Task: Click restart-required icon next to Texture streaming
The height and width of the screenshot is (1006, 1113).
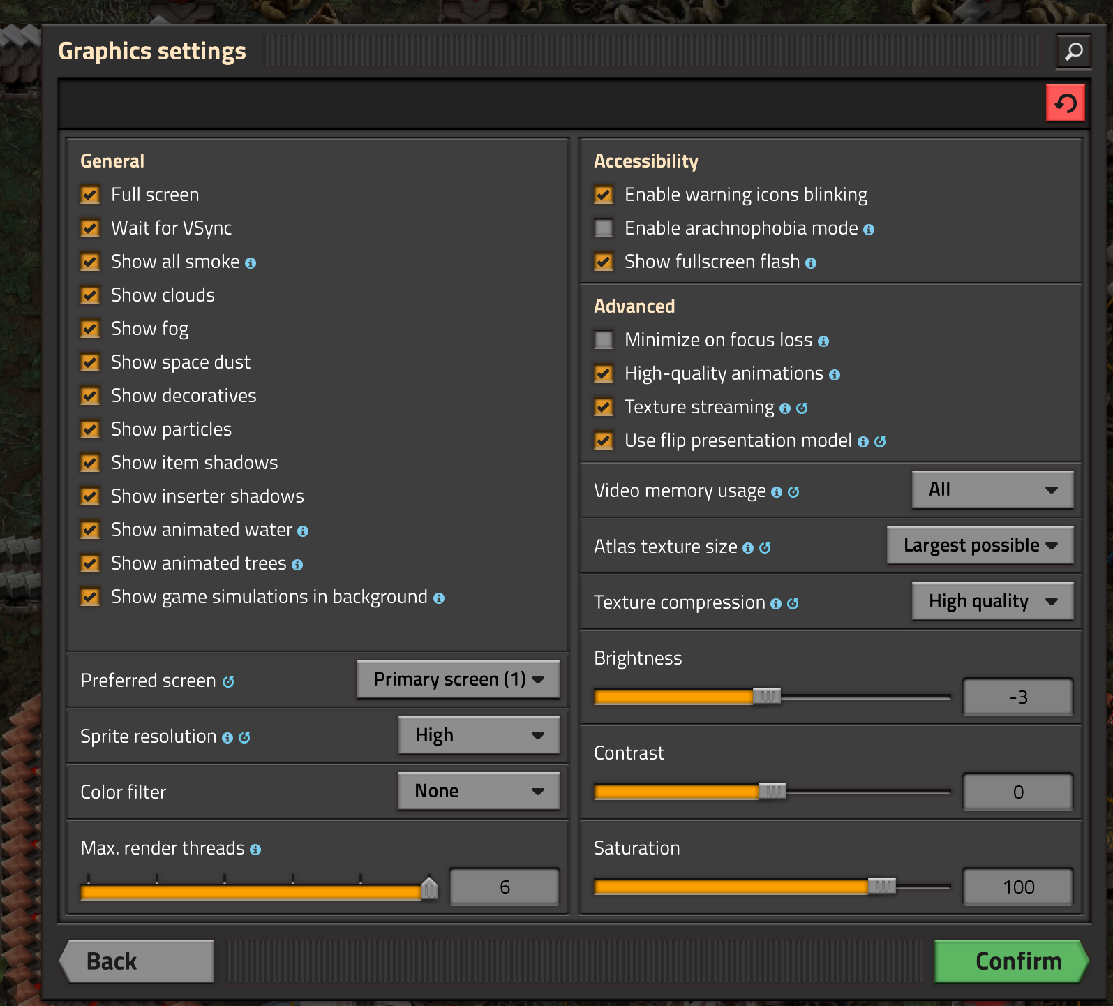Action: point(802,408)
